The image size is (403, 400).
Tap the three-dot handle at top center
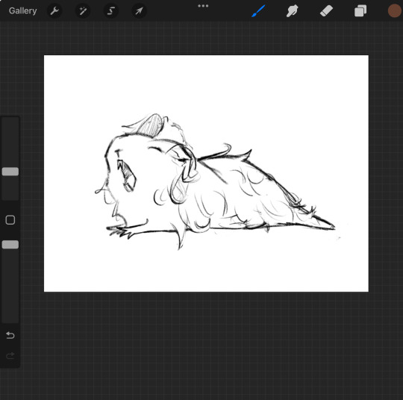(x=203, y=6)
